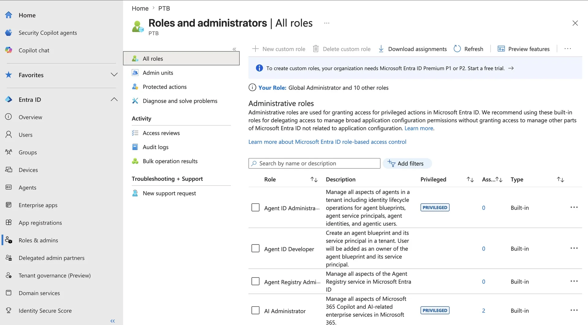
Task: Click the free trial arrow in banner
Action: (x=511, y=68)
